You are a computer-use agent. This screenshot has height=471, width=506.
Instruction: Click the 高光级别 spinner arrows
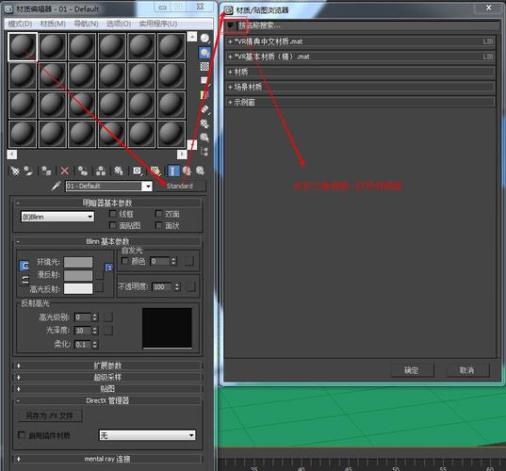95,317
